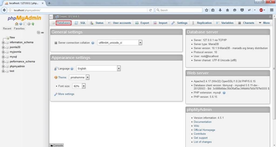Image resolution: width=276 pixels, height=147 pixels.
Task: Collapse the top menu with the double-arrow icon
Action: [270, 17]
